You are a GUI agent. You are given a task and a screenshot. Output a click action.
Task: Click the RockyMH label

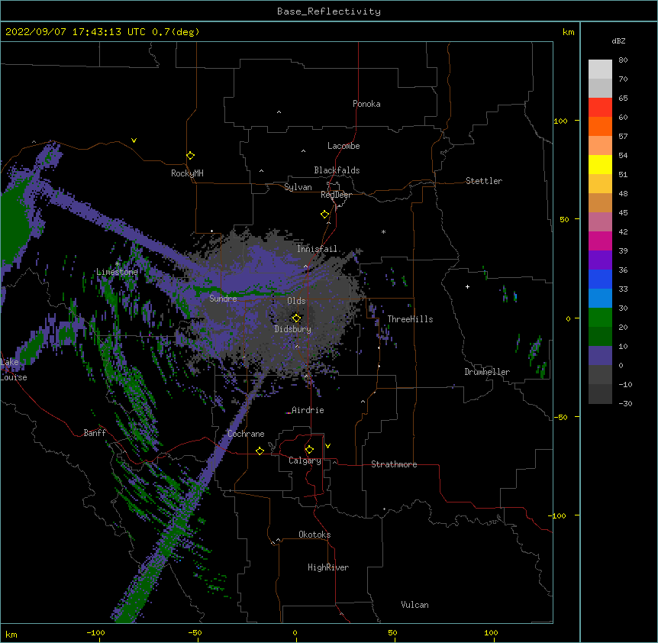(x=187, y=173)
